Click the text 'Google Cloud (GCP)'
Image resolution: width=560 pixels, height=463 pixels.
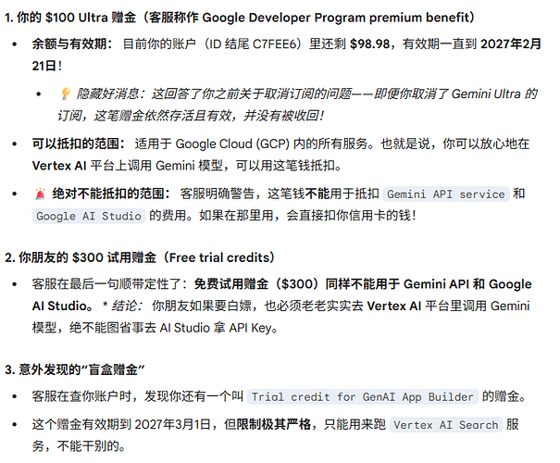232,144
